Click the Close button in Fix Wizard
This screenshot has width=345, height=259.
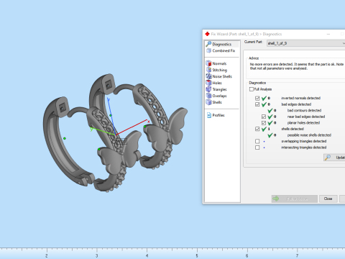(x=328, y=199)
